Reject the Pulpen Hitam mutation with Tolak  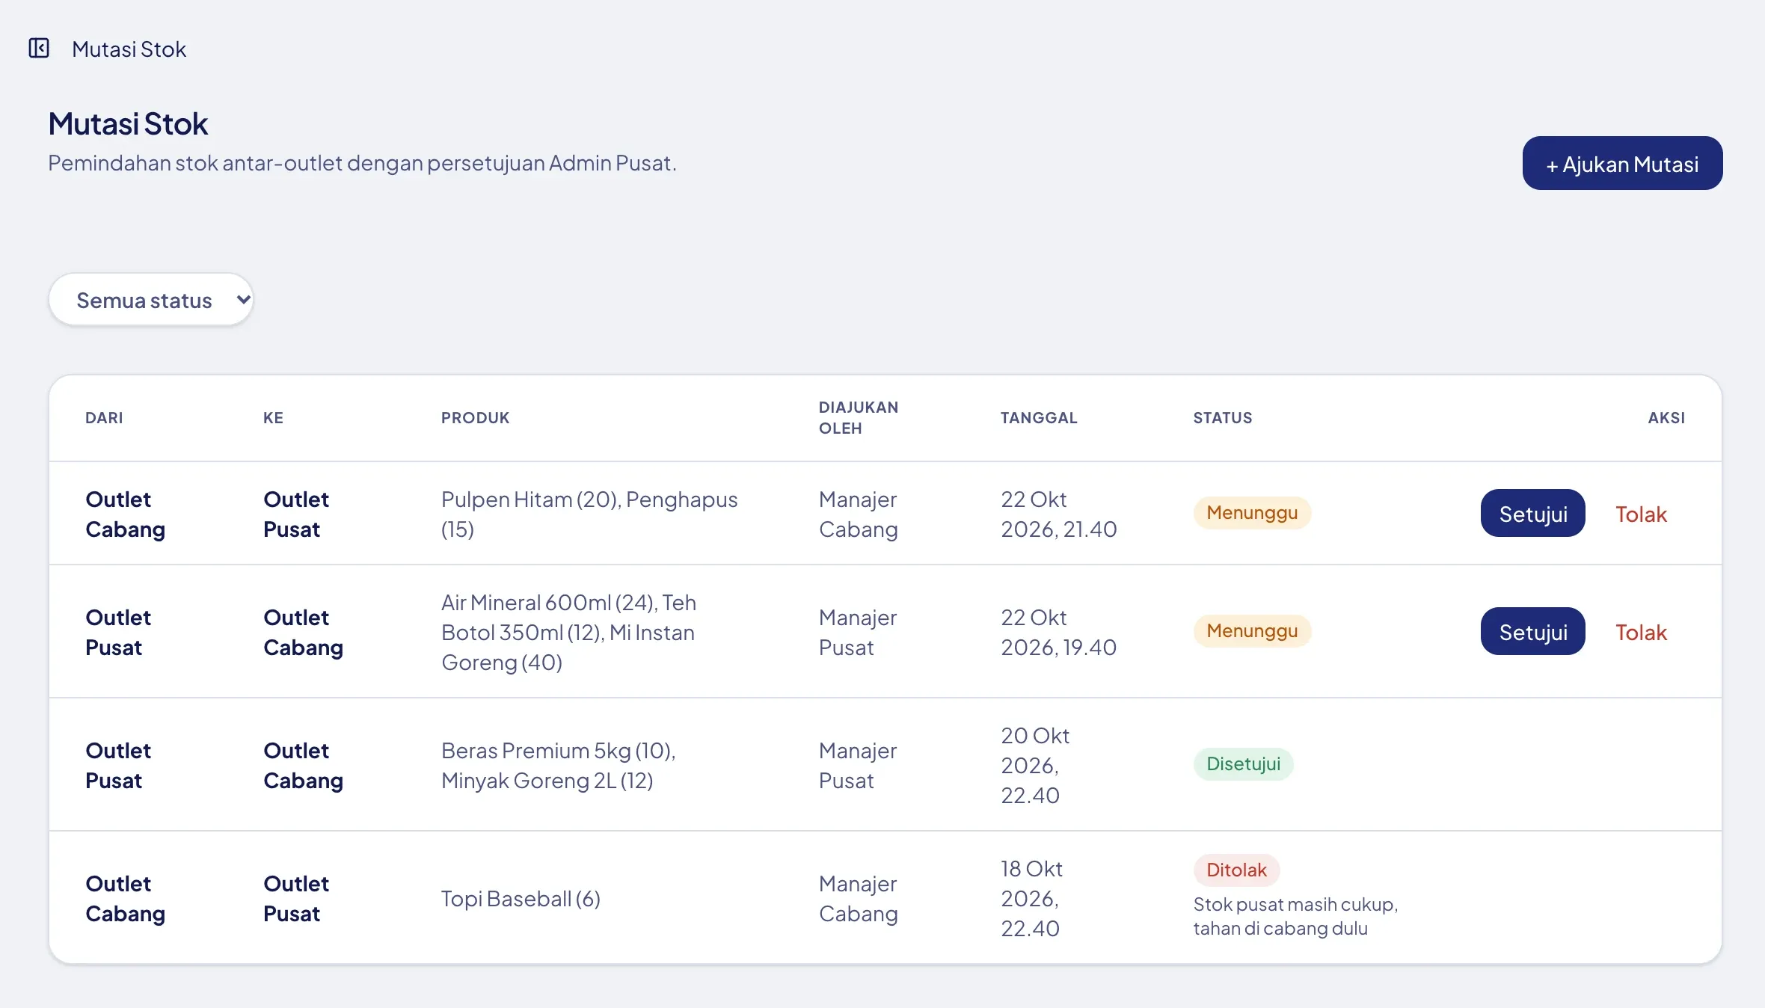click(x=1641, y=514)
